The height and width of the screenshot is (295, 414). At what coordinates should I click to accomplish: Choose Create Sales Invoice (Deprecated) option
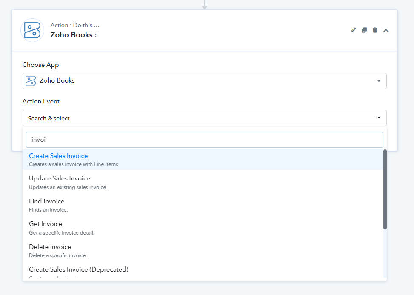pos(203,271)
